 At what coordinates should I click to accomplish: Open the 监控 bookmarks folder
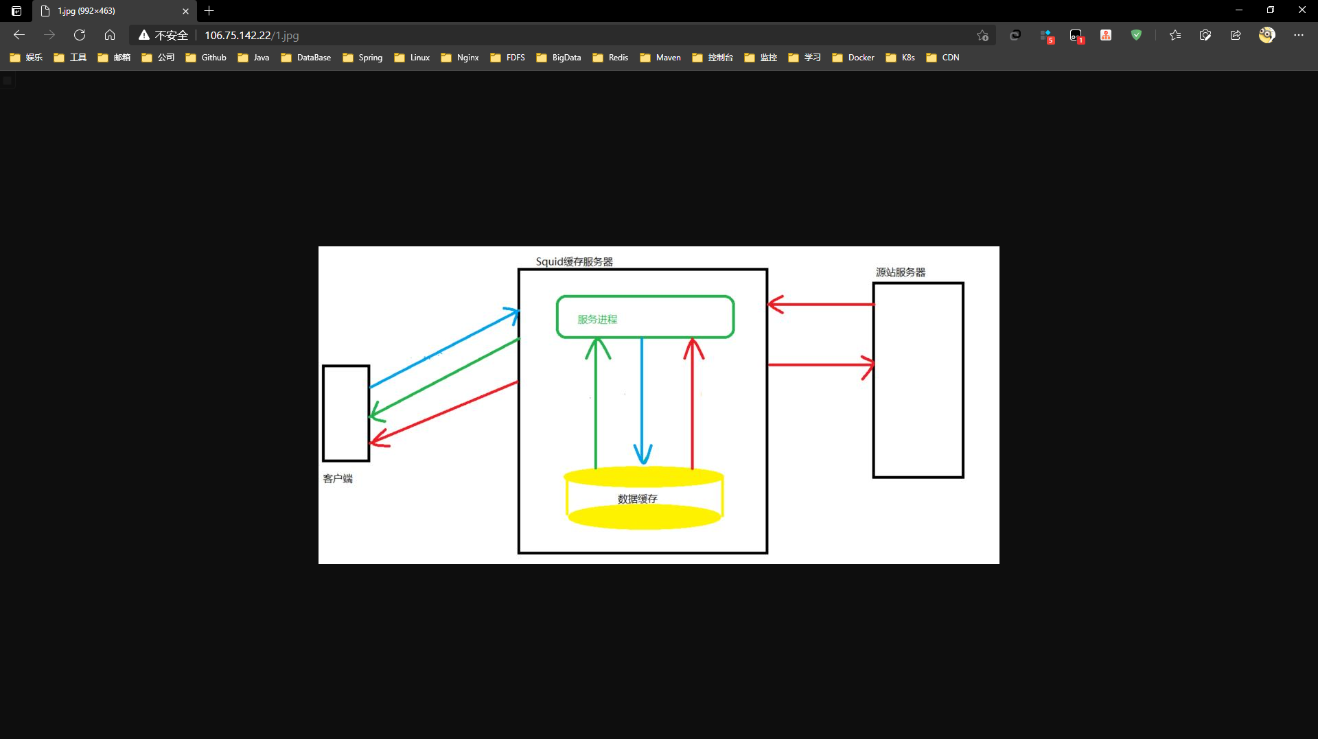[761, 58]
